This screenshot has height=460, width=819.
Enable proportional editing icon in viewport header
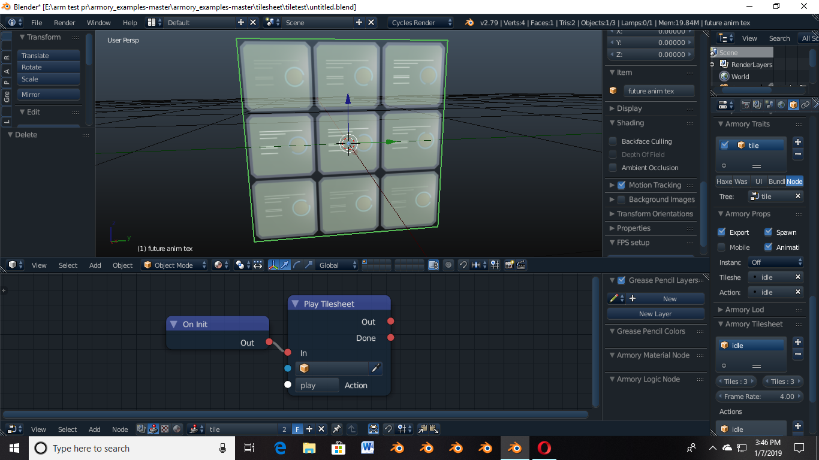(x=450, y=265)
